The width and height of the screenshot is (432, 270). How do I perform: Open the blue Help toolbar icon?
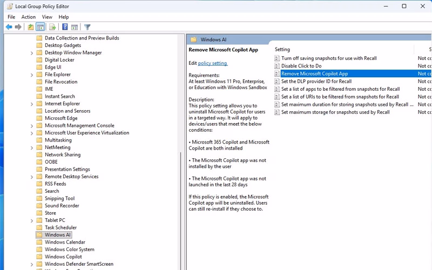[x=65, y=27]
